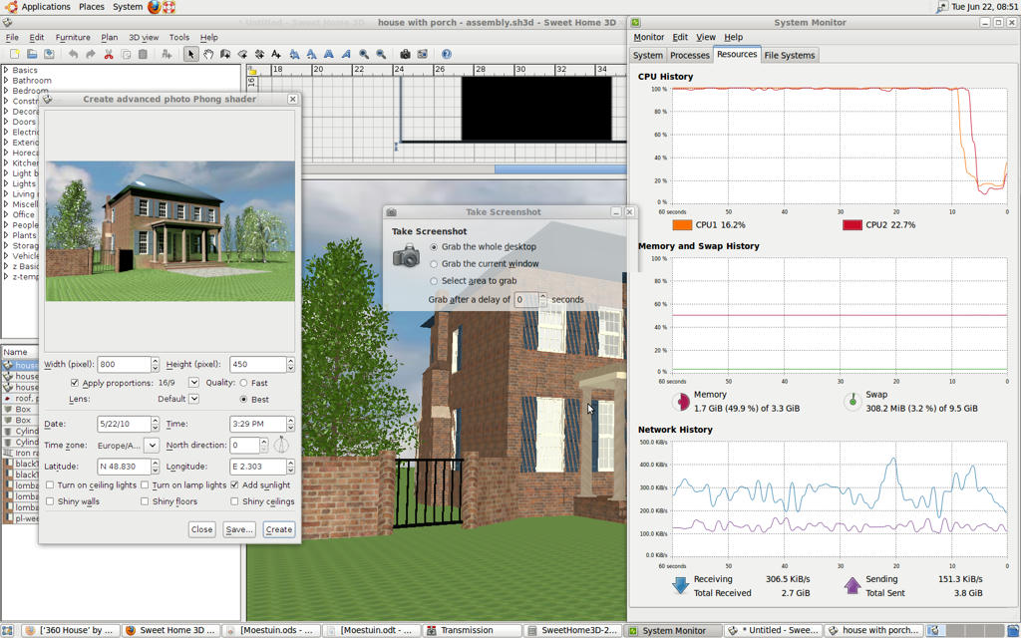Image resolution: width=1021 pixels, height=638 pixels.
Task: Switch to Transmission in the taskbar
Action: (x=472, y=630)
